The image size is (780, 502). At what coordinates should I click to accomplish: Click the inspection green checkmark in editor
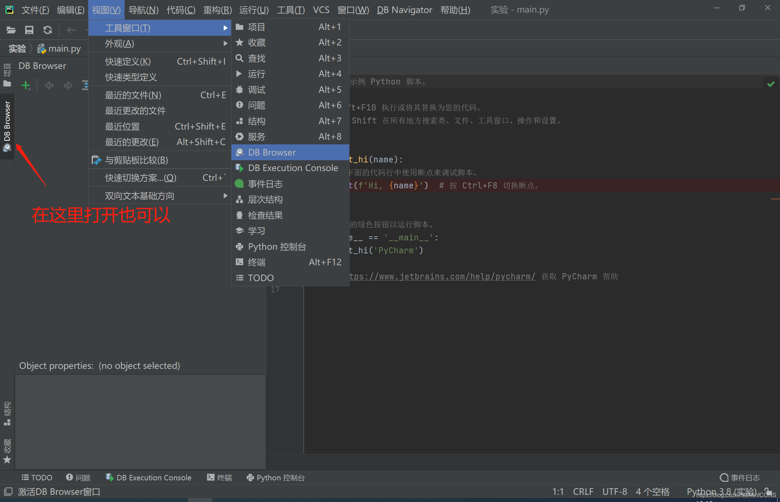tap(771, 84)
